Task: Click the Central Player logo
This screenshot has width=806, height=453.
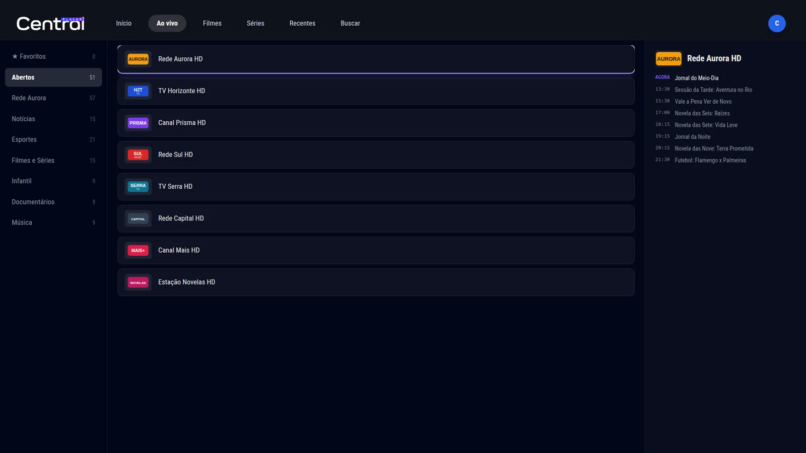Action: 50,23
